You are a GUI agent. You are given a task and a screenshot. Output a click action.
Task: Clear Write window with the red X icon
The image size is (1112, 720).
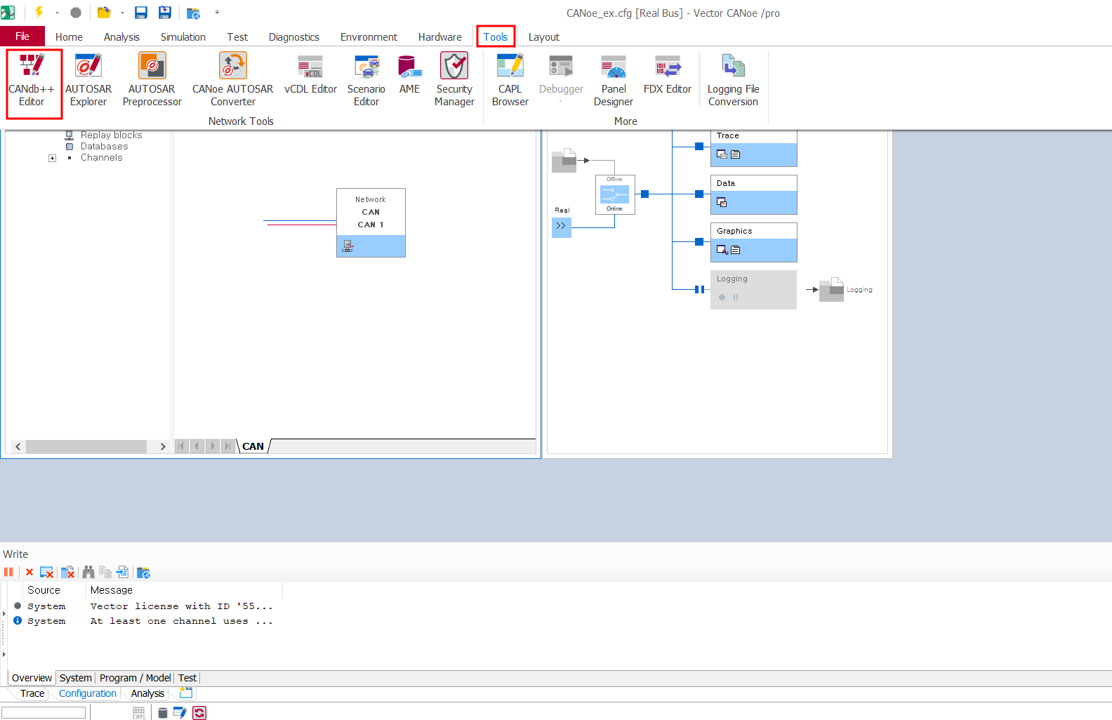pos(29,573)
